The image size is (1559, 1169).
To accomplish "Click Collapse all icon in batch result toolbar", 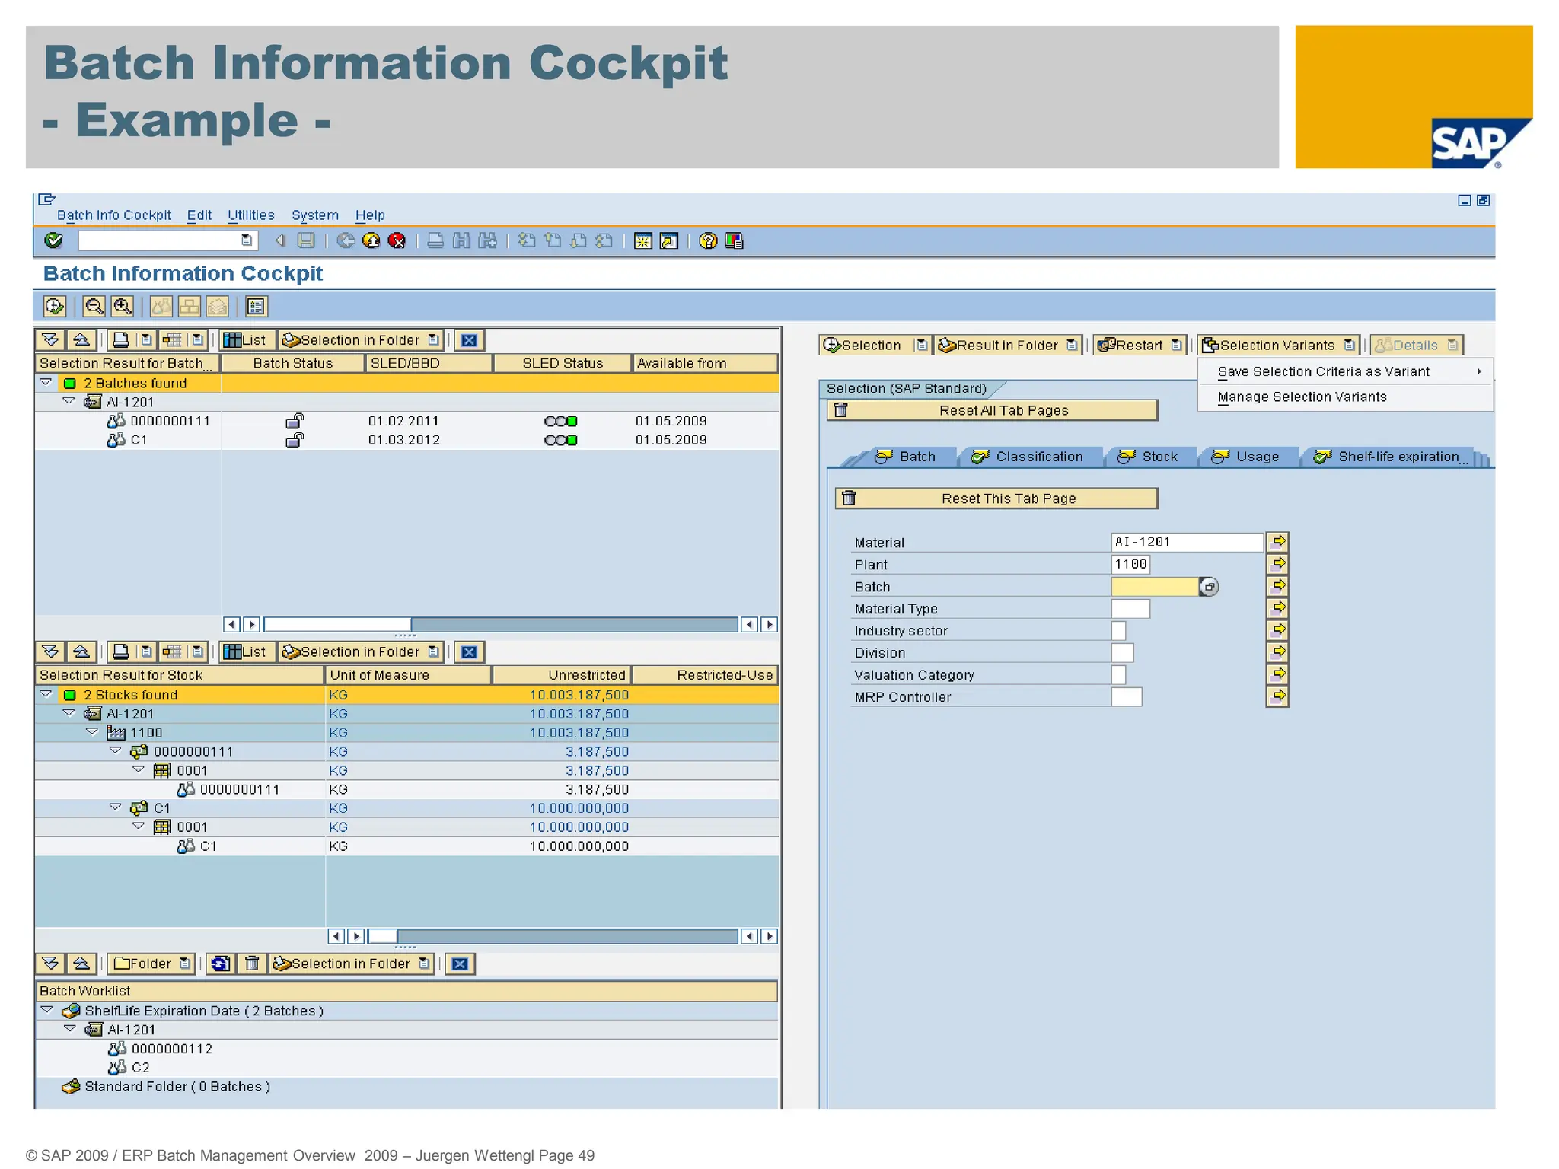I will 81,340.
